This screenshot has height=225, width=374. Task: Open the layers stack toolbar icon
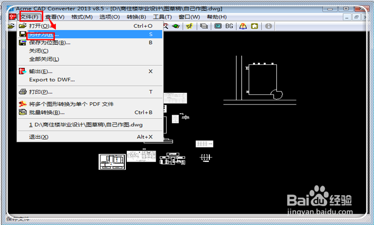[204, 26]
